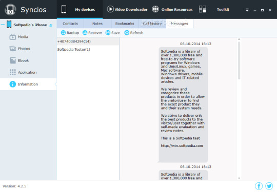Click the phone icon for My devices
Viewport: 277px width, 192px height.
tap(64, 9)
